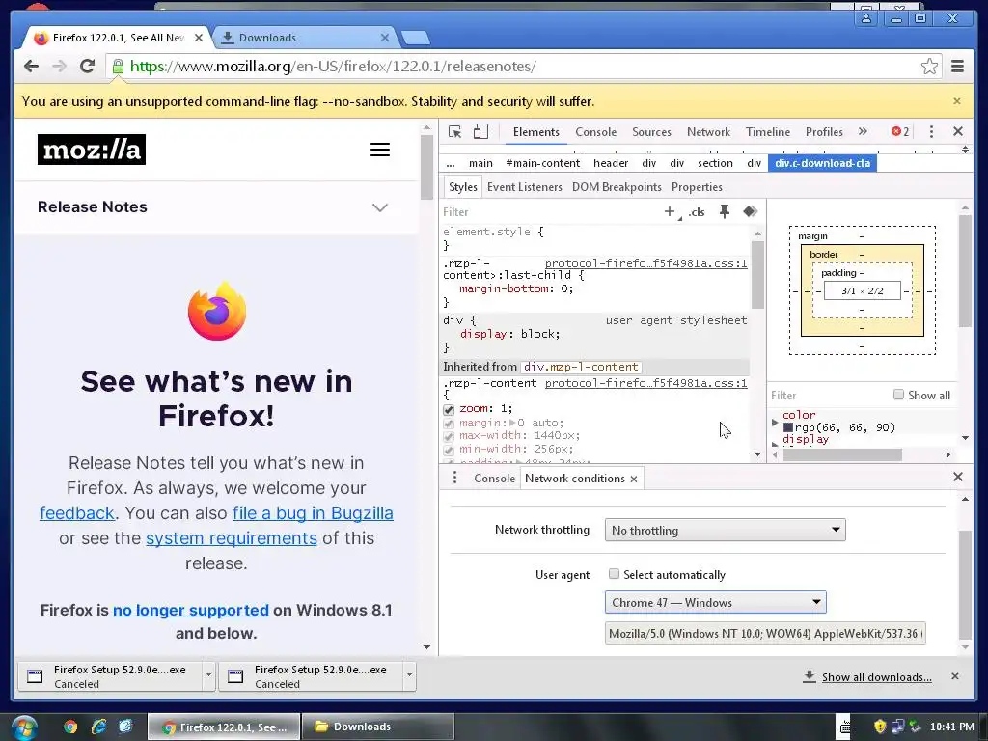This screenshot has width=988, height=741.
Task: Click the user agent string text field
Action: [x=765, y=633]
